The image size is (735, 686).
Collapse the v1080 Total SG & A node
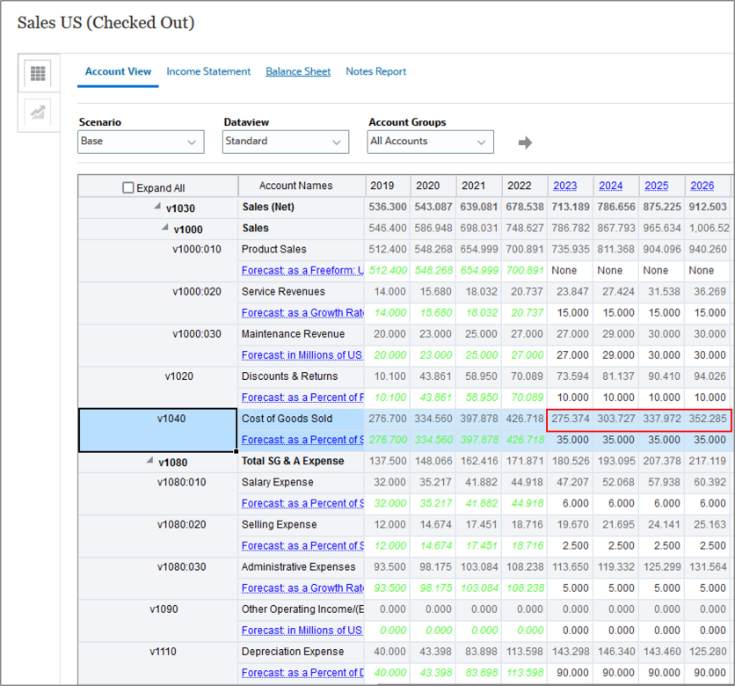point(150,461)
